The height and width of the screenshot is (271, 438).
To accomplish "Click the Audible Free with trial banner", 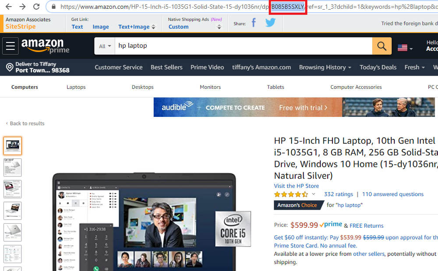I will [294, 107].
